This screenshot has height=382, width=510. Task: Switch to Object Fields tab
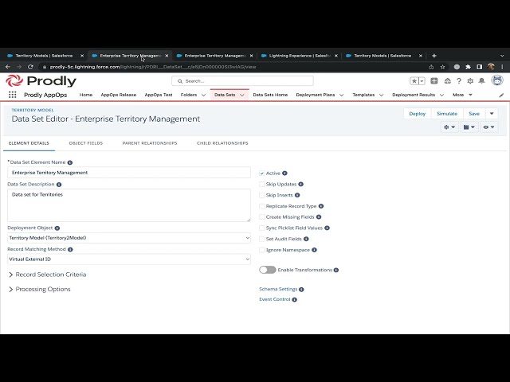(86, 143)
